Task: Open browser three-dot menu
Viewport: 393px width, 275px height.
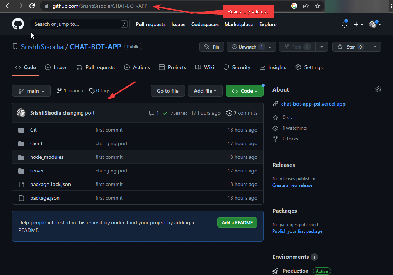Action: [391, 6]
